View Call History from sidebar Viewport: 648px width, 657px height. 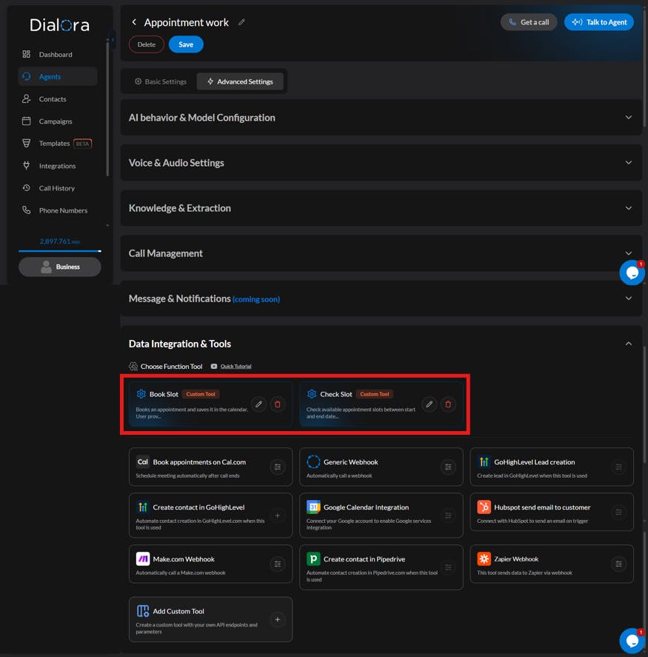(x=54, y=188)
